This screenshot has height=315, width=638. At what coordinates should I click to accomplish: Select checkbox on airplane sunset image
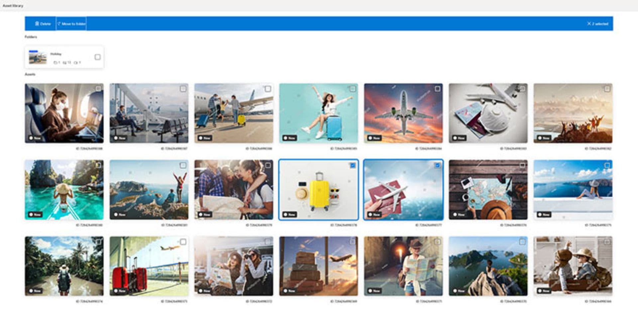pos(437,89)
